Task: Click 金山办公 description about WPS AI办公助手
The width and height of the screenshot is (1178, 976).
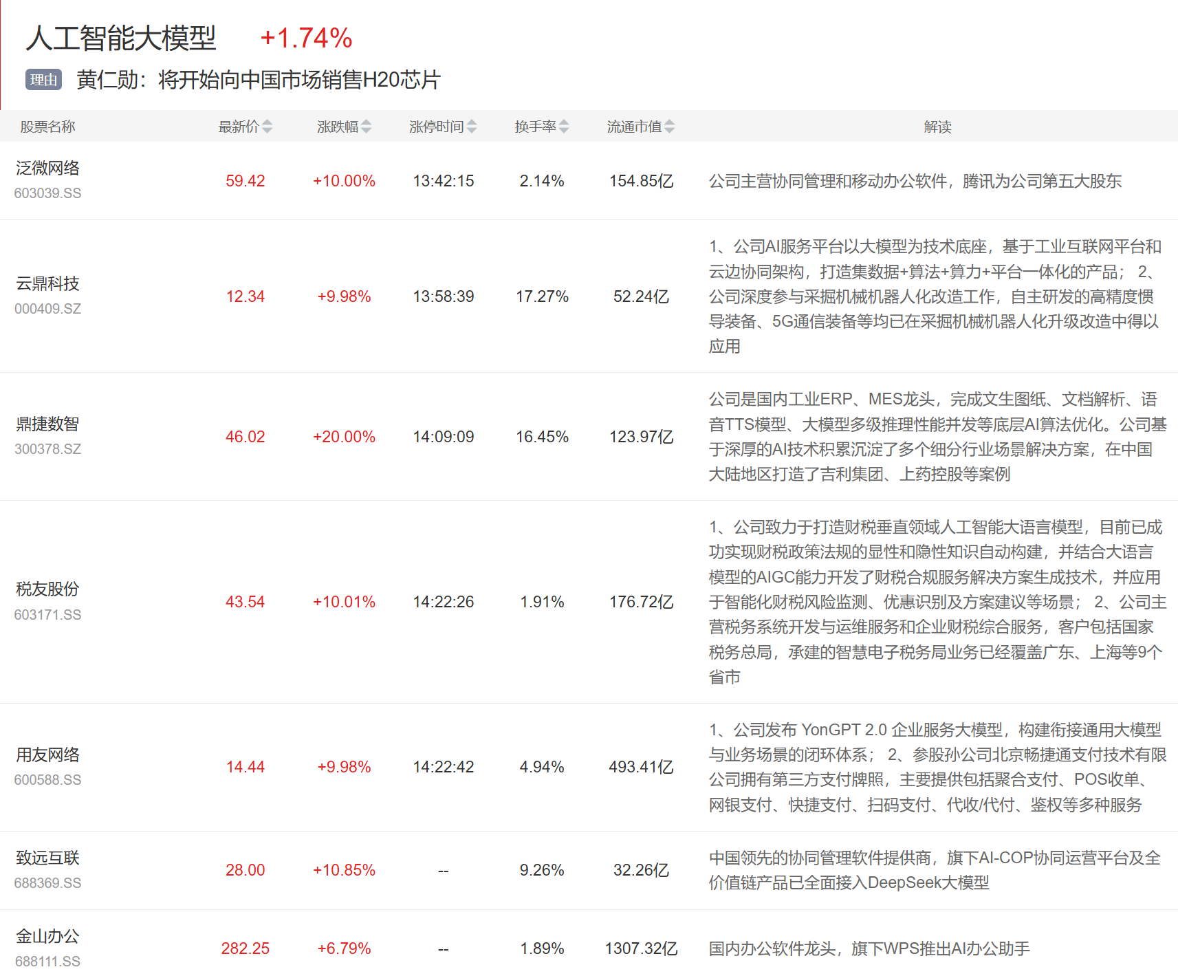Action: pos(869,948)
